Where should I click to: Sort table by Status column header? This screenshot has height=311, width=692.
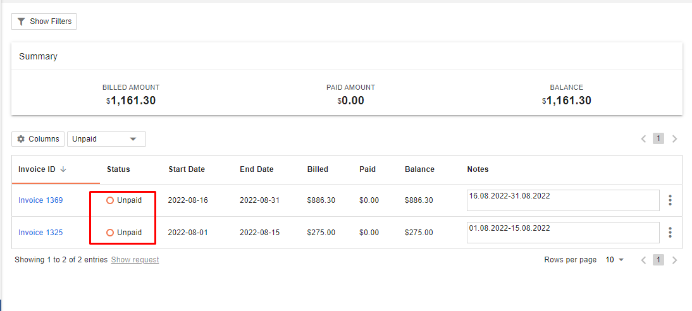[118, 169]
